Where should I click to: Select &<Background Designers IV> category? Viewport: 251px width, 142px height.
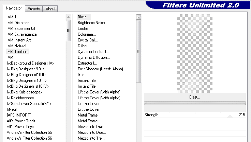(30, 63)
